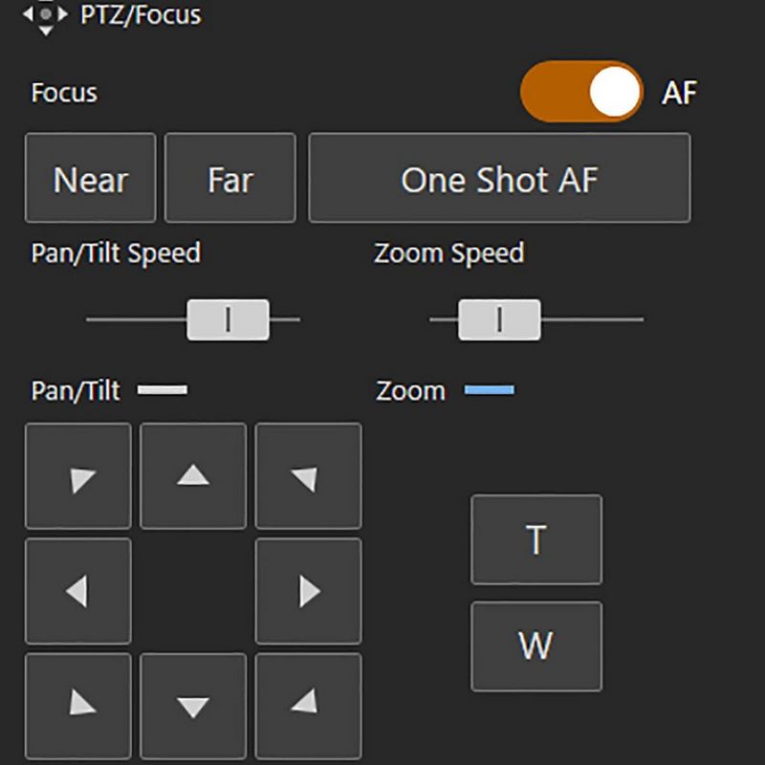Click the Zoom Speed slider handle
This screenshot has width=765, height=765.
tap(499, 319)
